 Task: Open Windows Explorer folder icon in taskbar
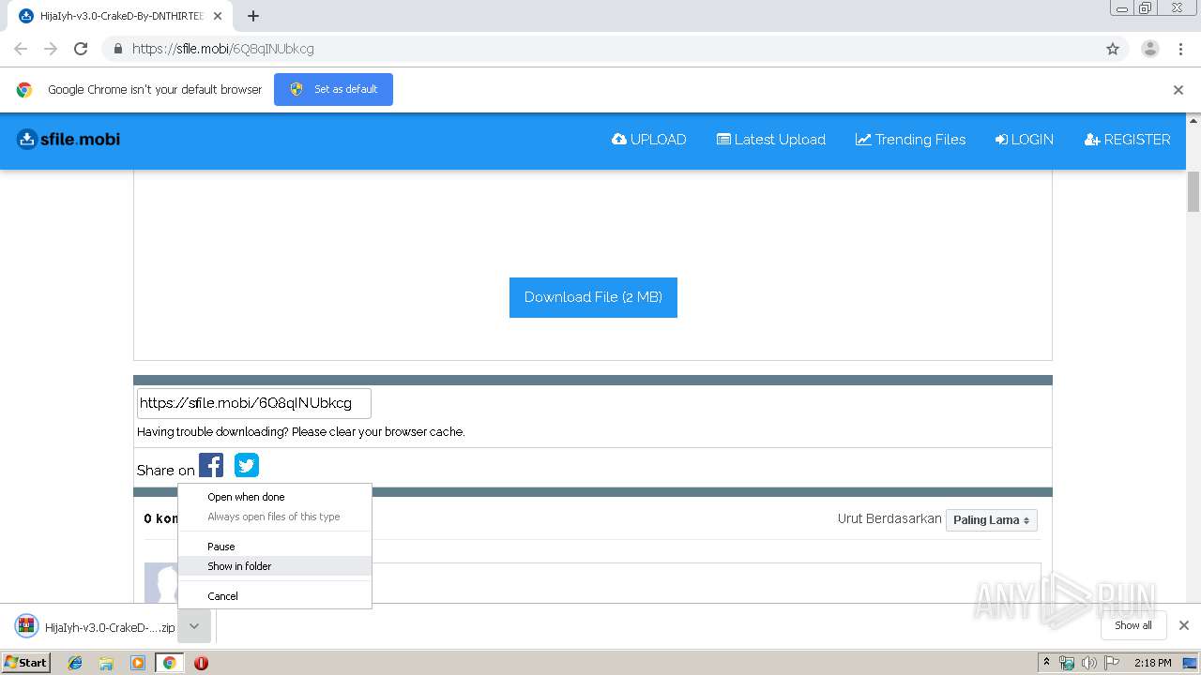pos(106,663)
